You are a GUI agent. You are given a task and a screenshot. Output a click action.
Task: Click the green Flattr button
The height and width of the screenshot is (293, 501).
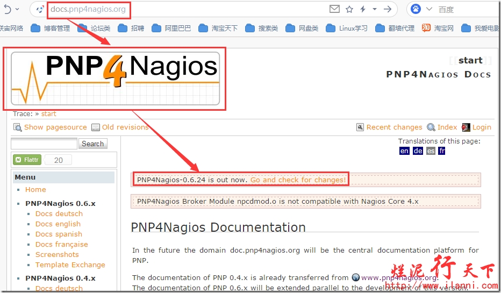(x=27, y=160)
